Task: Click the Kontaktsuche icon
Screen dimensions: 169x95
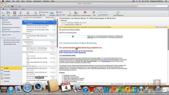Action: 99,15
